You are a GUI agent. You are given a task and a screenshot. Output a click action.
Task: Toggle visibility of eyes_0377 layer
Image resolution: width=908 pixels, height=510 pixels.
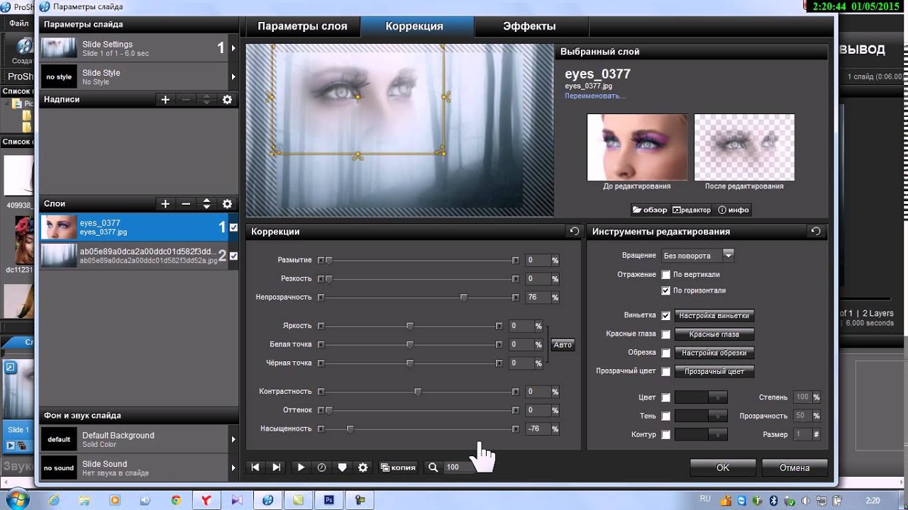point(233,227)
